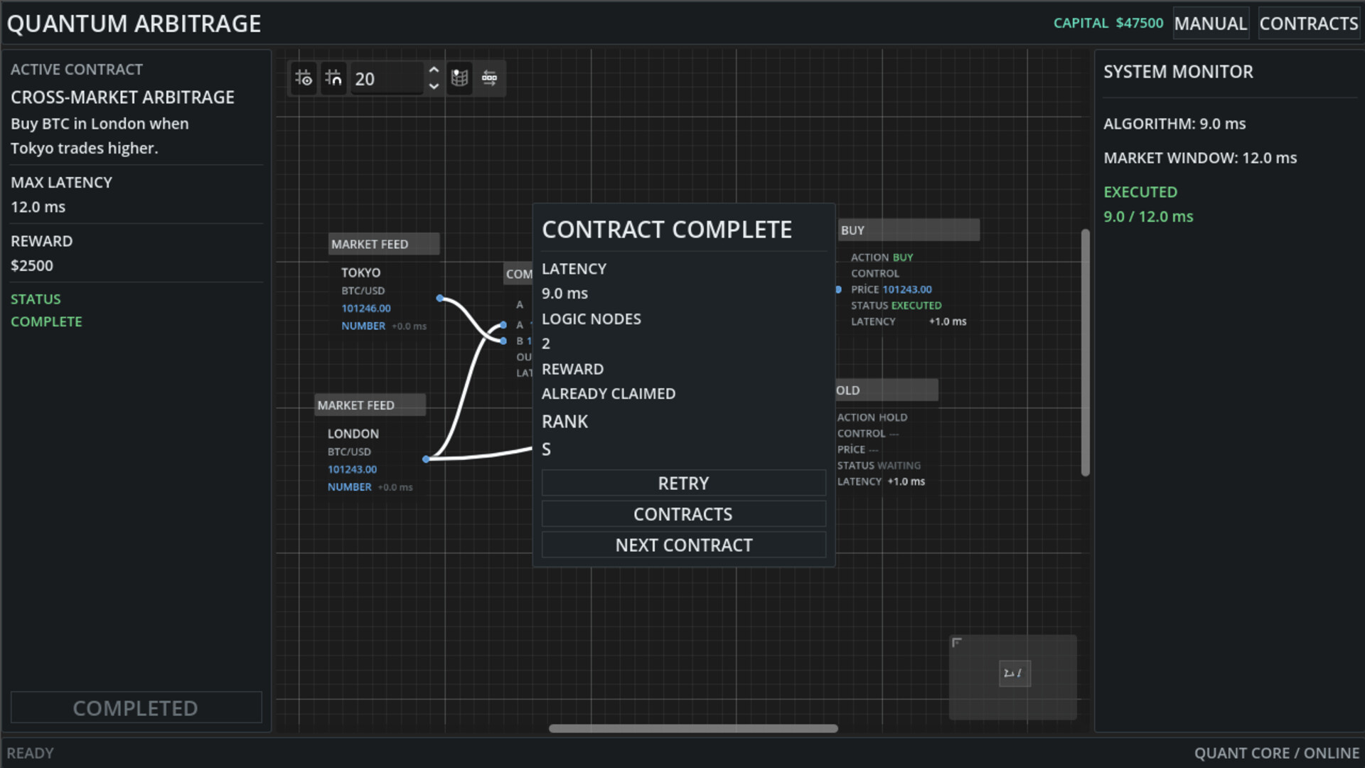Click RETRY in the Contract Complete dialog
1365x768 pixels.
coord(683,483)
